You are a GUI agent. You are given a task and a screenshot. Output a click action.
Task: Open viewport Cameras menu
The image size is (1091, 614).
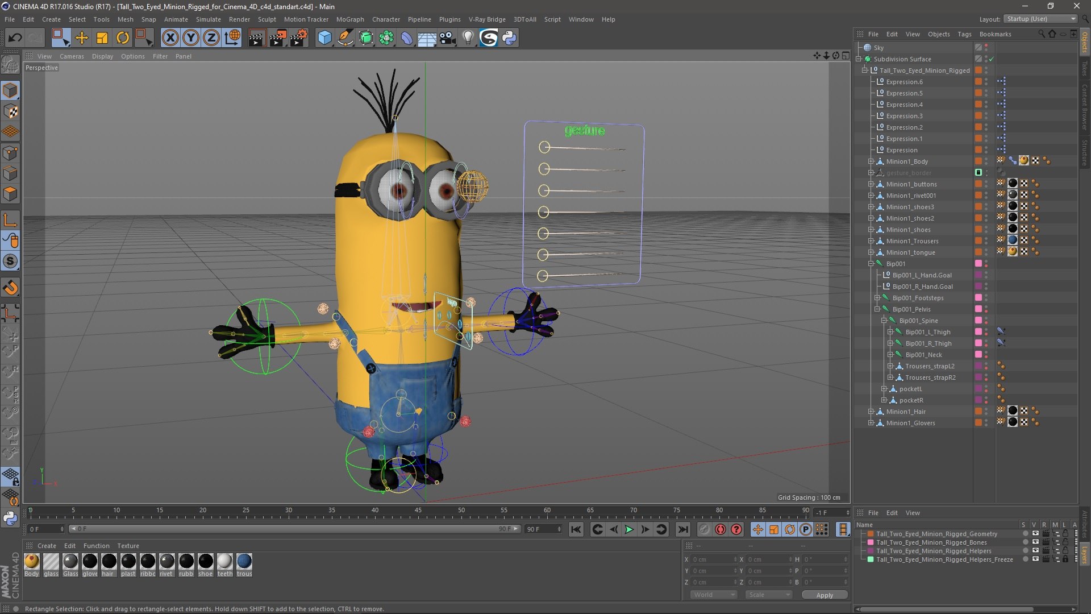point(72,56)
